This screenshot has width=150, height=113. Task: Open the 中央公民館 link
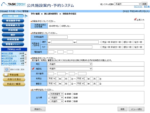8,53
